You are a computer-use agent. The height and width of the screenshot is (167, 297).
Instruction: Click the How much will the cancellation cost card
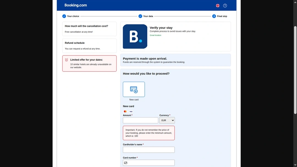point(89,29)
